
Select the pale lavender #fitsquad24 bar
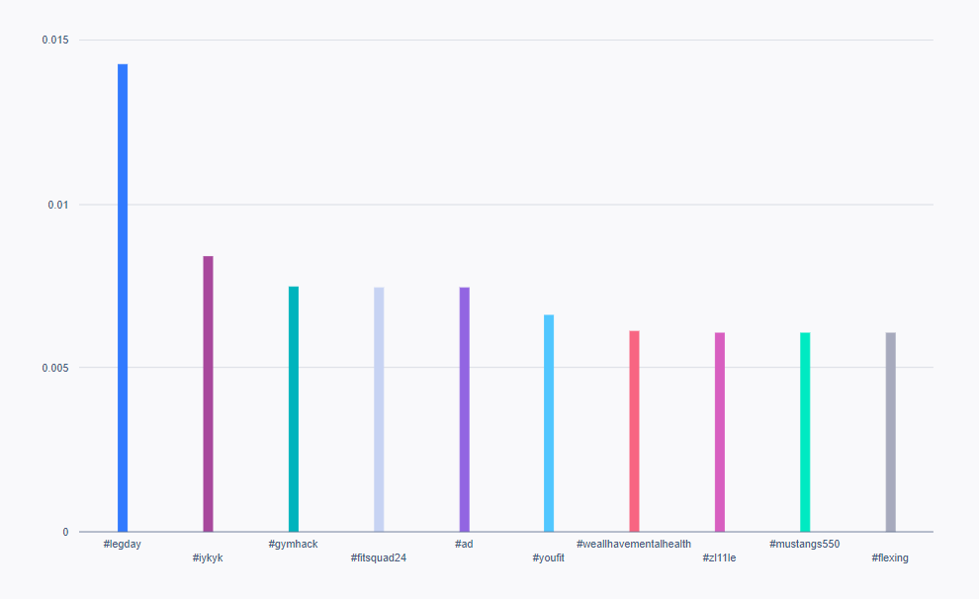pos(379,409)
